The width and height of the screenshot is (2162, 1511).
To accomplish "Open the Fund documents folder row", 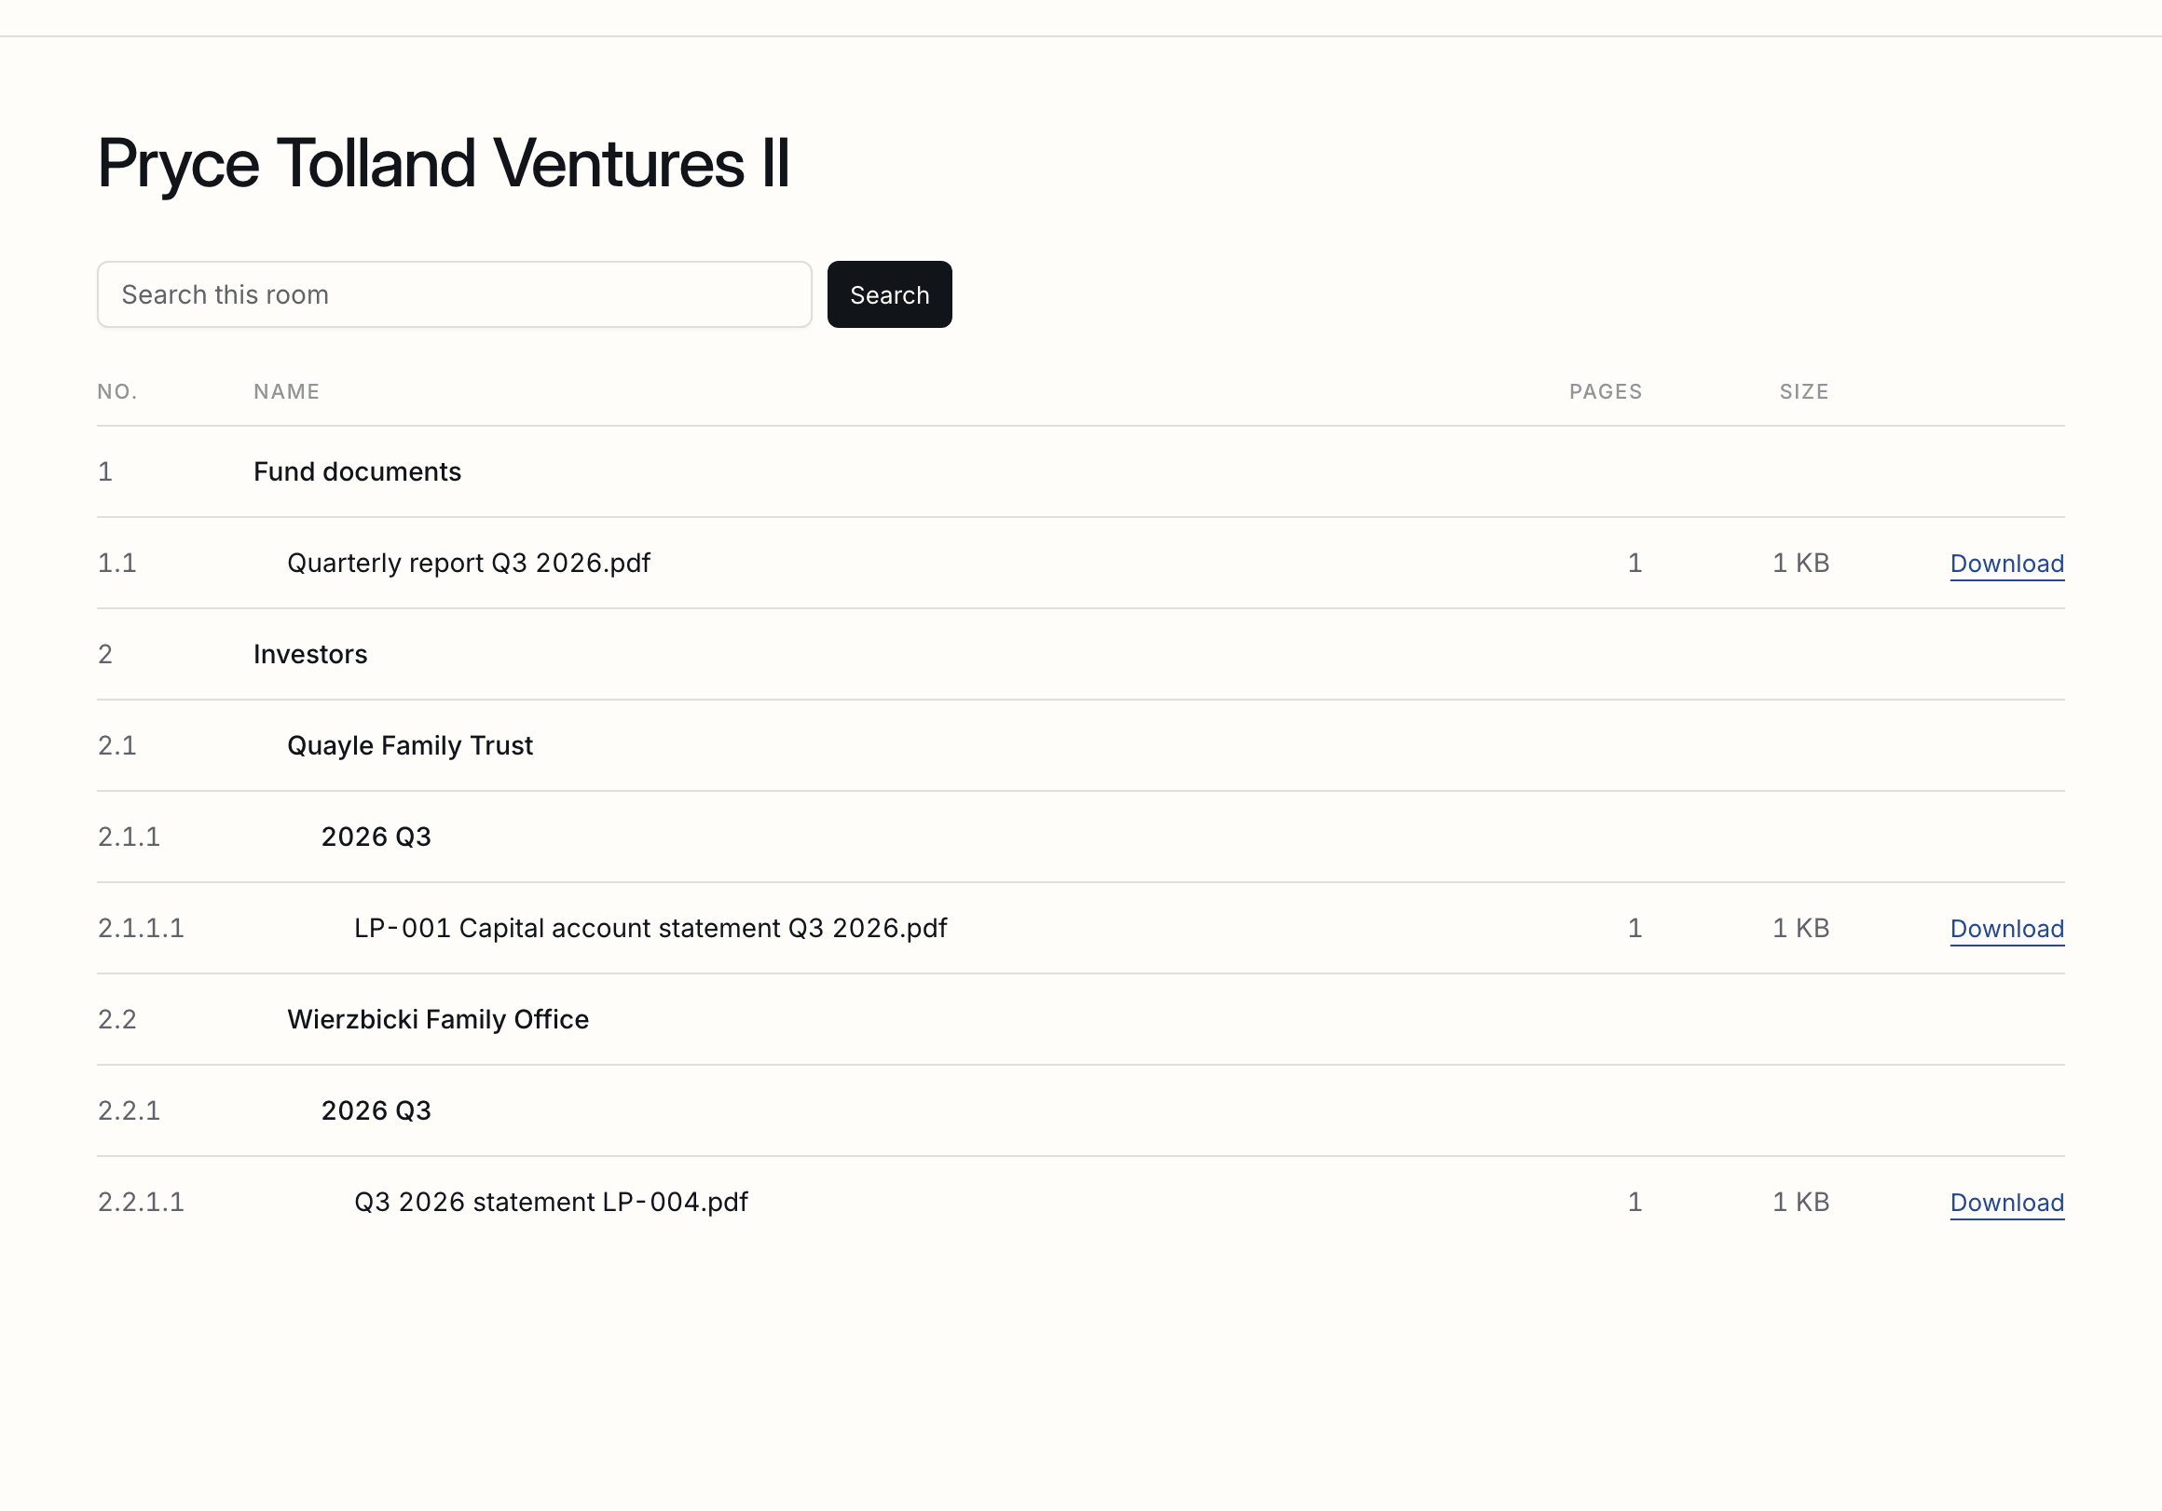I will click(1080, 471).
